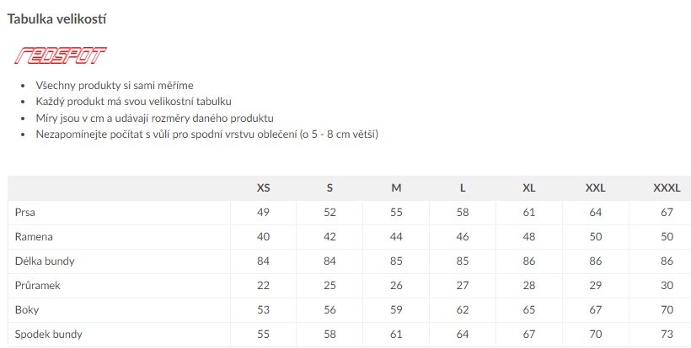Screen dimensions: 691x348
Task: Select the Ramena row label
Action: (34, 237)
